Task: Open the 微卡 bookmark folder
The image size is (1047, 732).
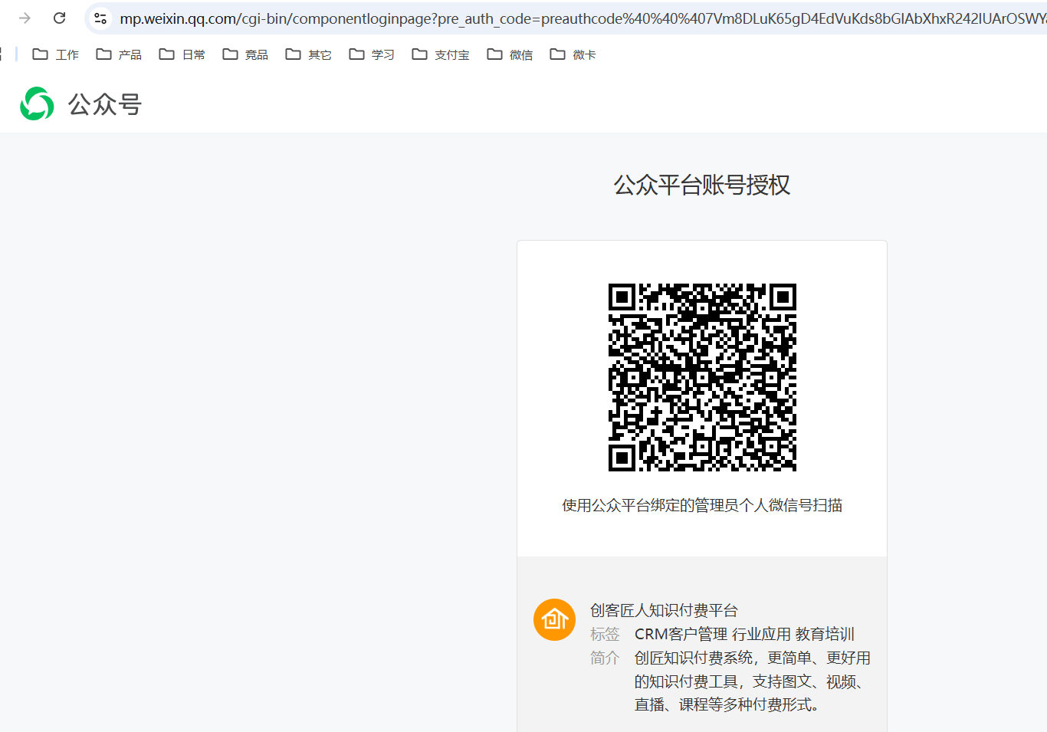Action: pos(573,54)
